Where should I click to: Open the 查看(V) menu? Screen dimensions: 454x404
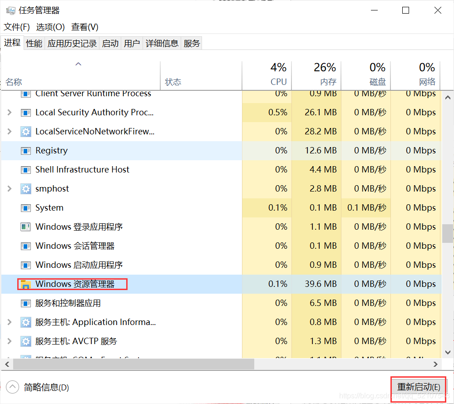(x=85, y=27)
